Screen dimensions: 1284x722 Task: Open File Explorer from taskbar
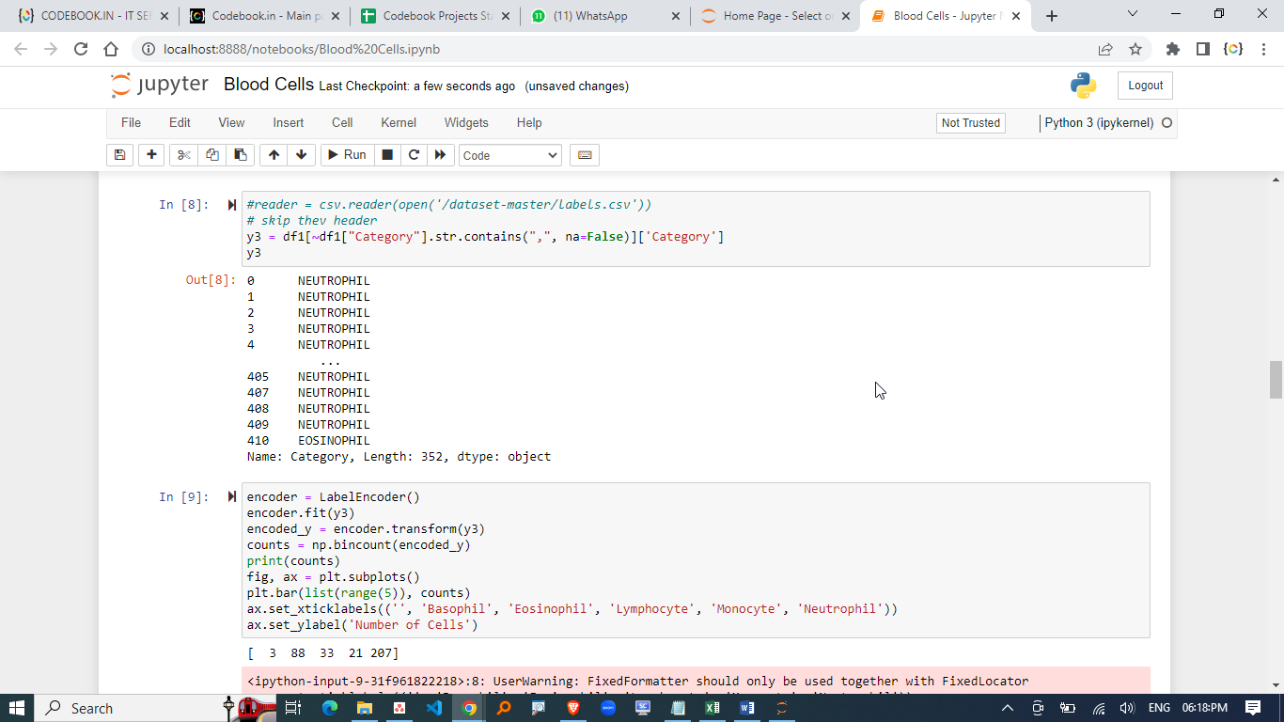pos(364,708)
